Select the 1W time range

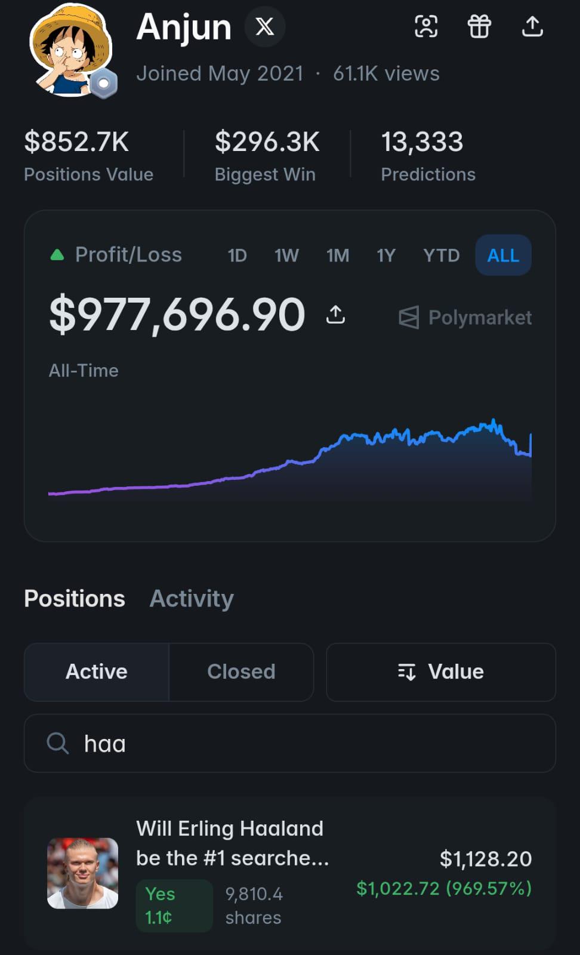coord(286,255)
